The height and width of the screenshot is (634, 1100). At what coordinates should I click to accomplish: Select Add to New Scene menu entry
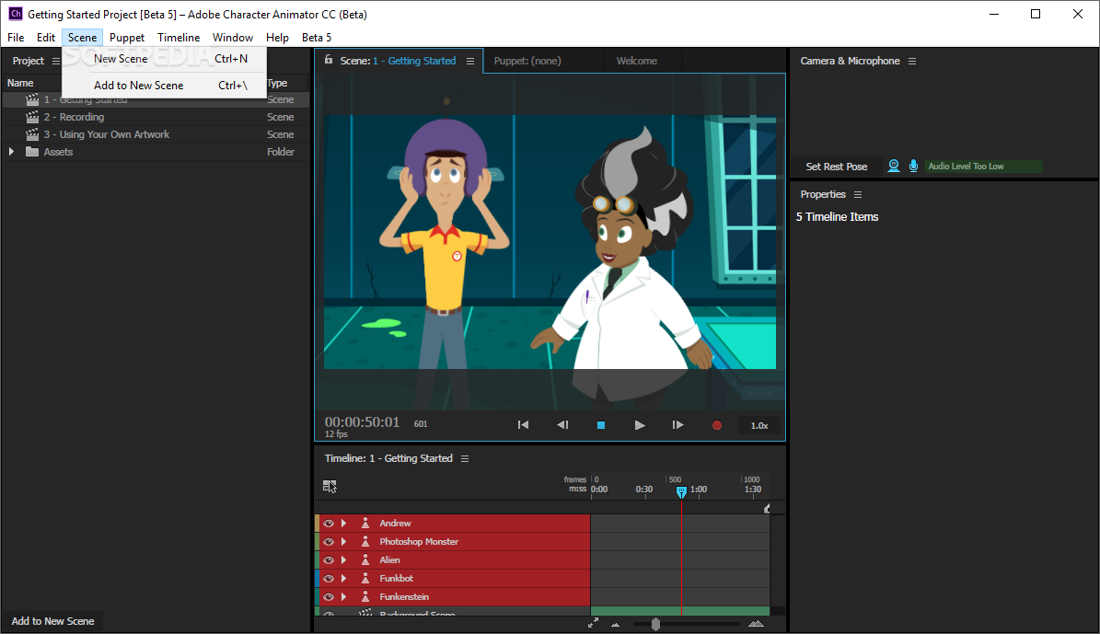[138, 86]
